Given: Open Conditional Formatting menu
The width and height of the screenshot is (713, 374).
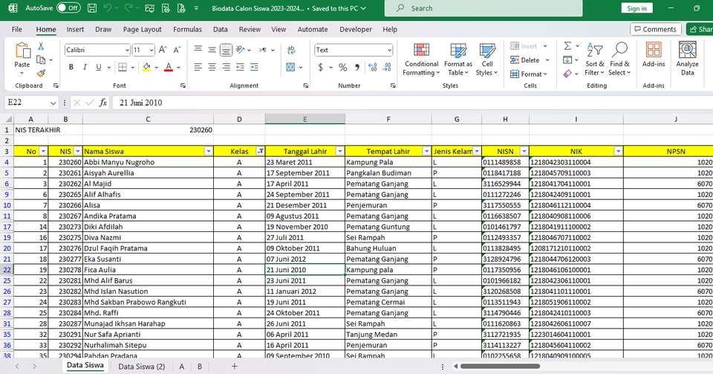Looking at the screenshot, I should 421,59.
